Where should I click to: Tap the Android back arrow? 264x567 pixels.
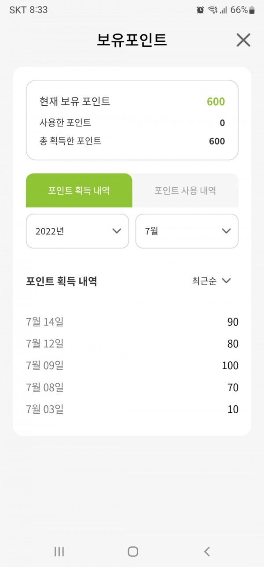pos(207,551)
